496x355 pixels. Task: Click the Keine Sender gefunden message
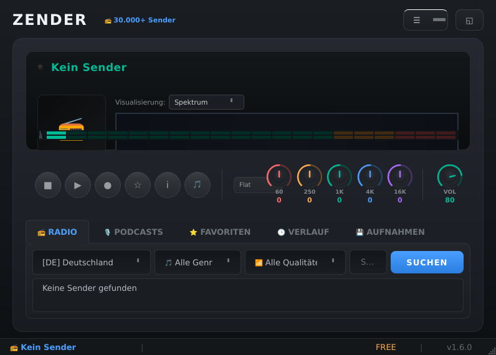click(x=90, y=288)
